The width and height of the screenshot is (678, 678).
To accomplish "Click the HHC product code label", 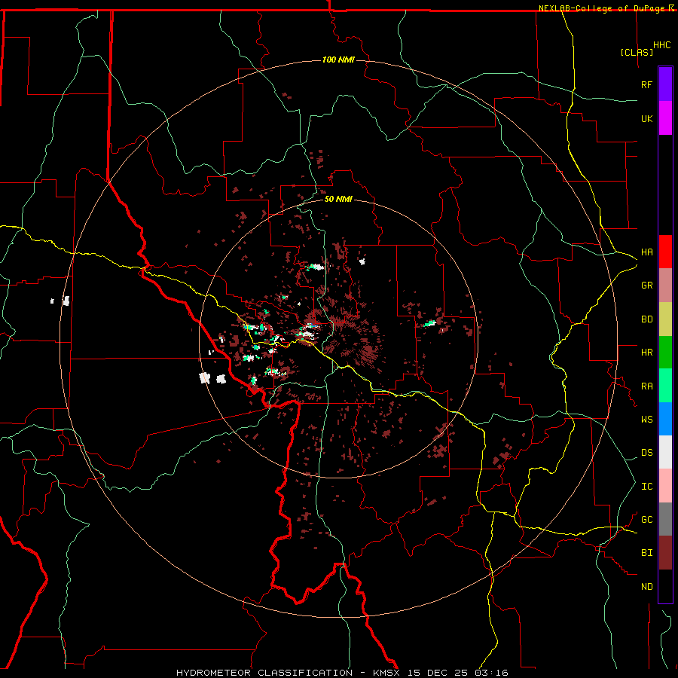I will click(661, 45).
